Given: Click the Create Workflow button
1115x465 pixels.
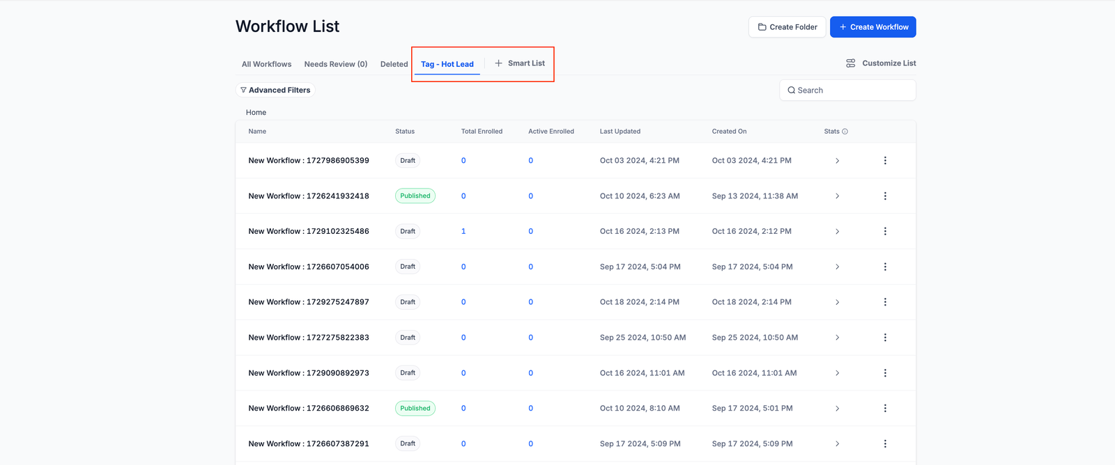Looking at the screenshot, I should (872, 27).
